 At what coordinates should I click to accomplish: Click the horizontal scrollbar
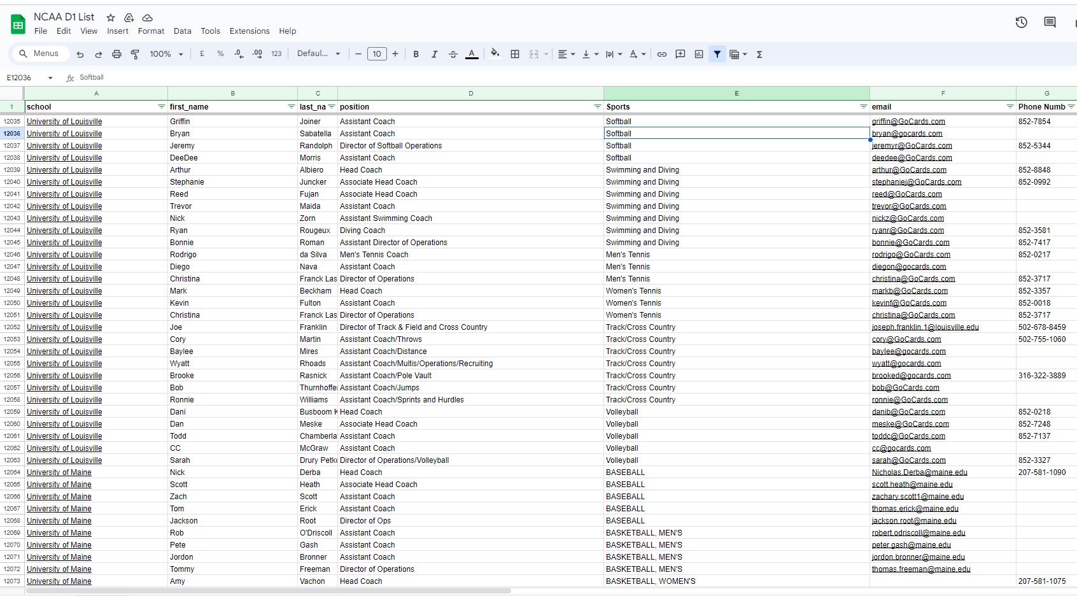pos(267,591)
